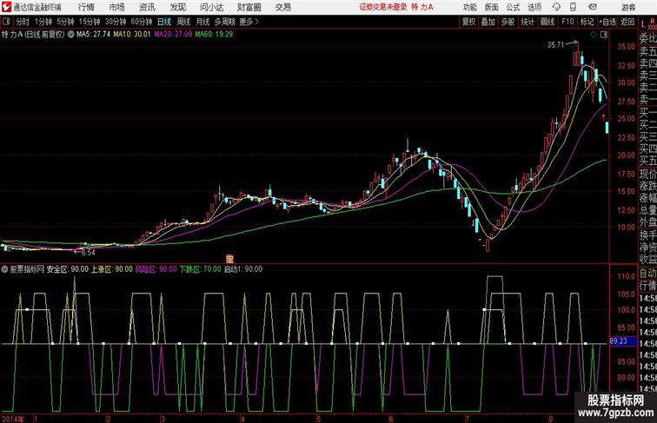
Task: Click the 统计 statistics button
Action: (x=528, y=22)
